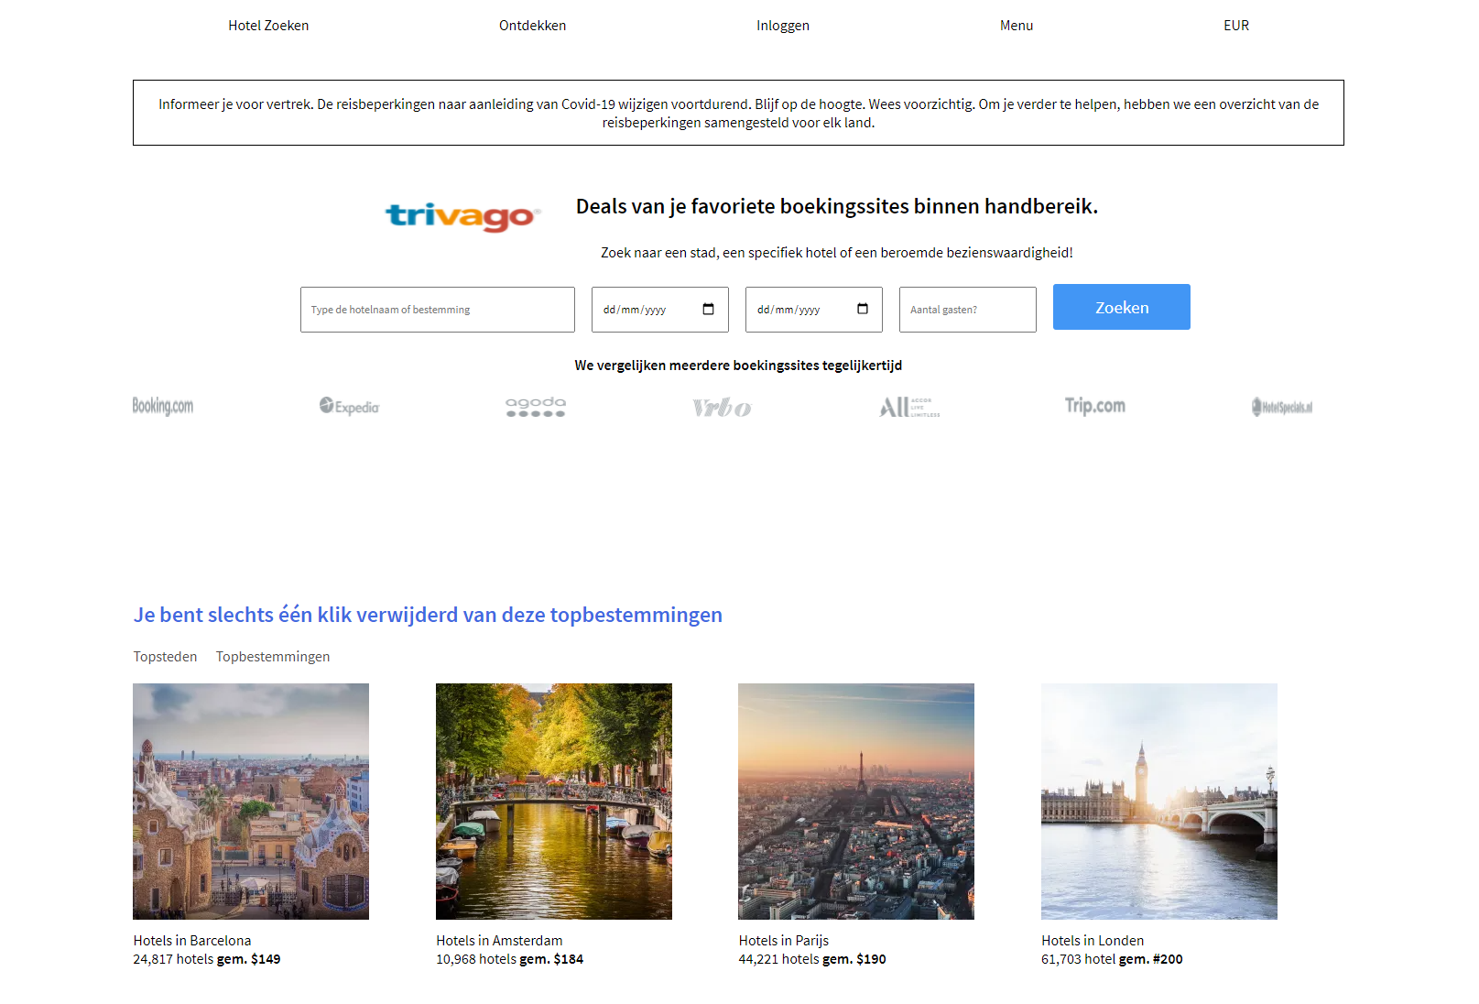Open the EUR currency selector

click(1235, 26)
